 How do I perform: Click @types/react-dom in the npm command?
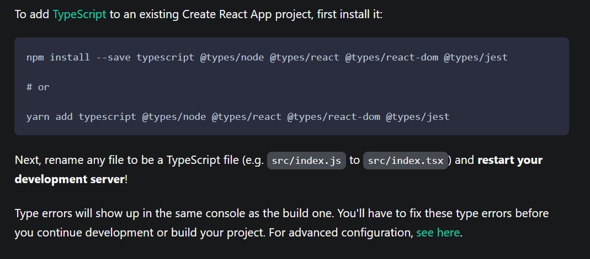(x=391, y=57)
